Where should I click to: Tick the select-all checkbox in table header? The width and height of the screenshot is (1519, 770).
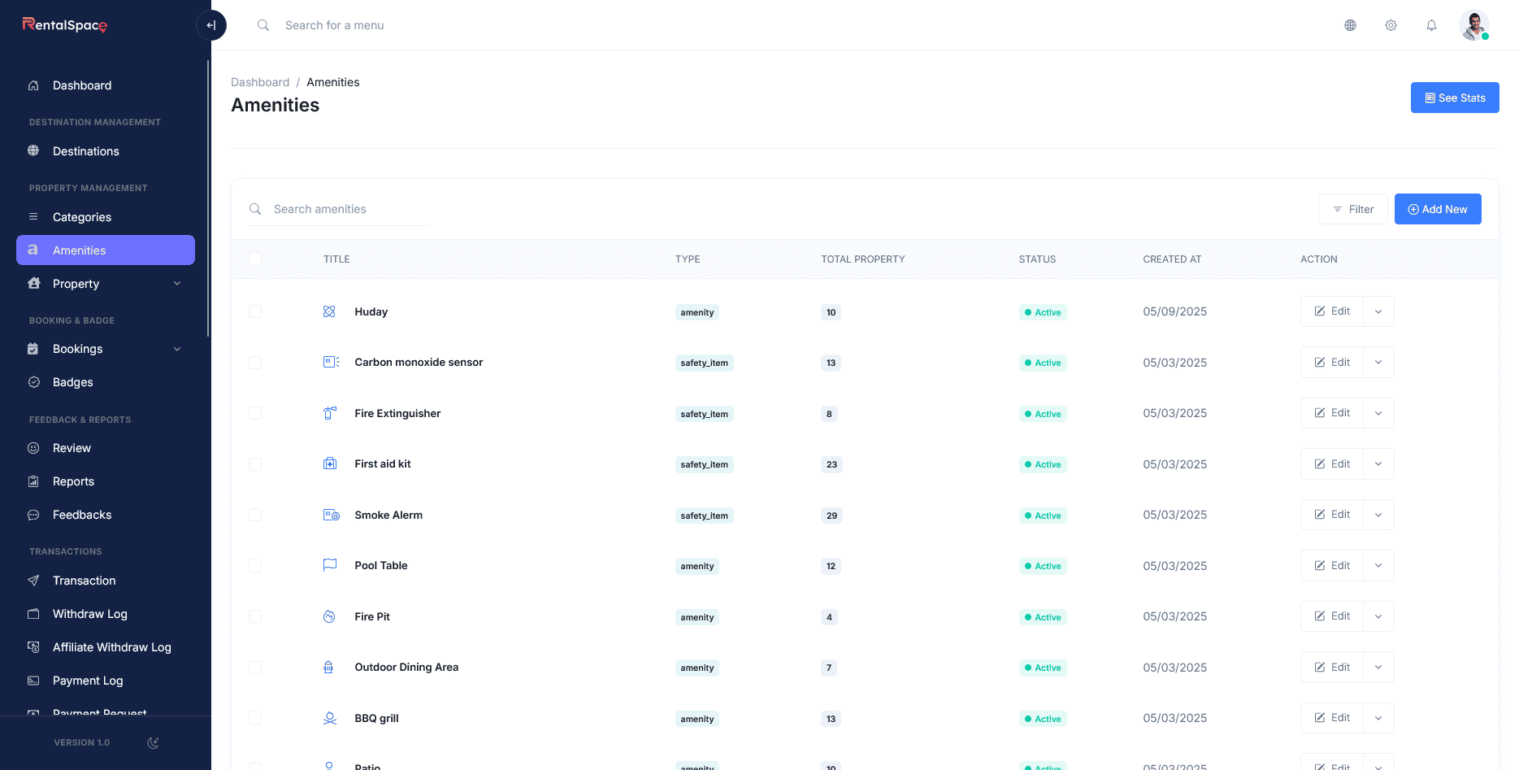tap(255, 259)
